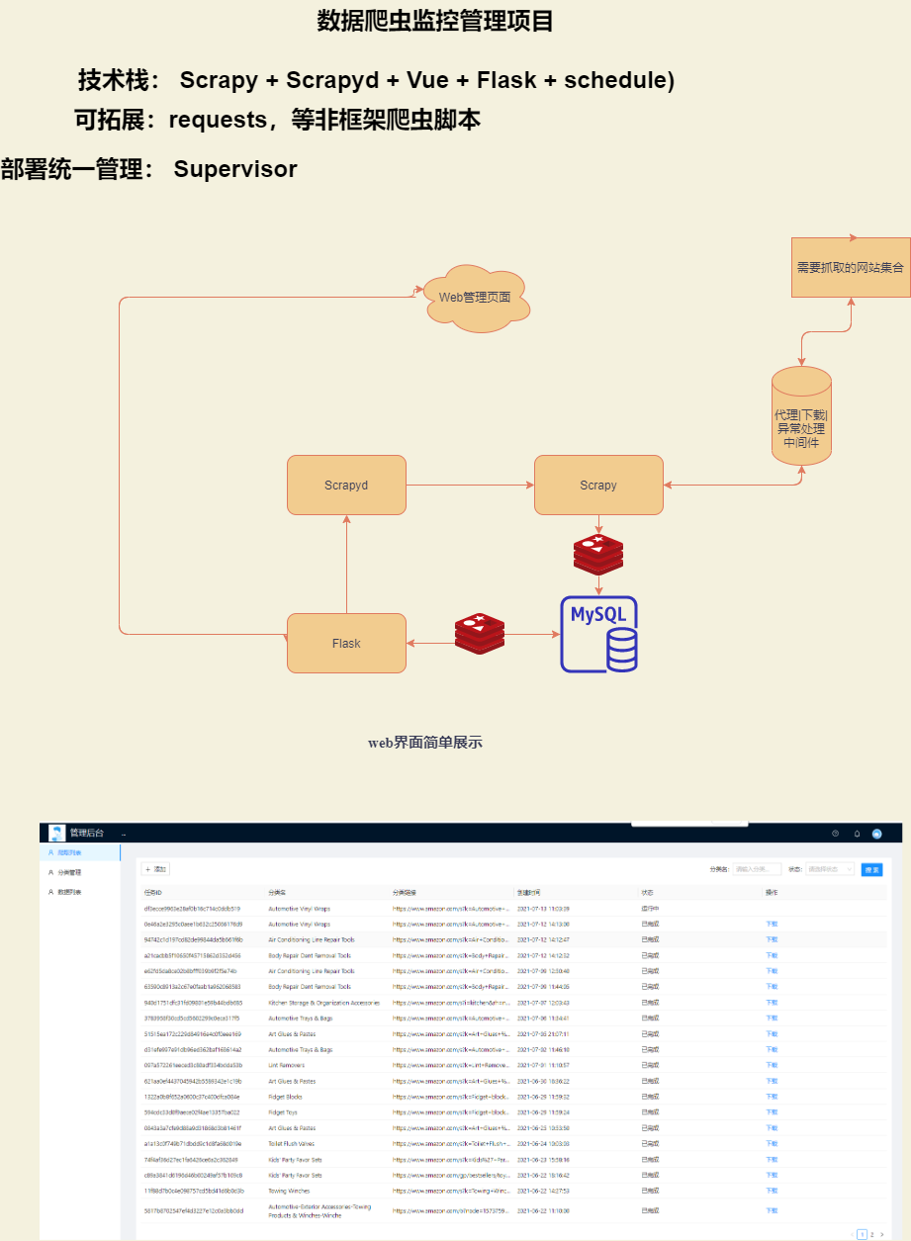Screen dimensions: 911x1241
Task: Click the 可拓展:requests line
Action: 278,121
